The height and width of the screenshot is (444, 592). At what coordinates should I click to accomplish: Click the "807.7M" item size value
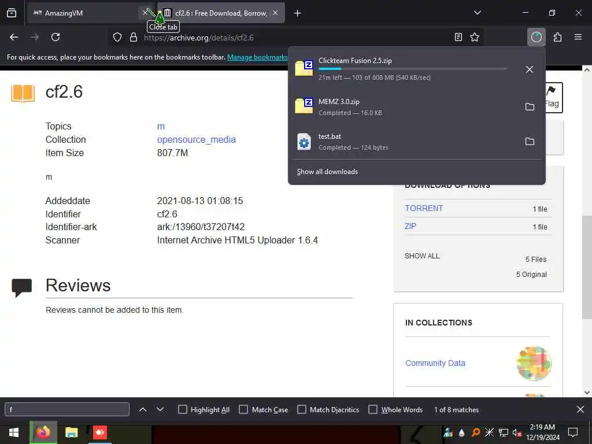(172, 153)
